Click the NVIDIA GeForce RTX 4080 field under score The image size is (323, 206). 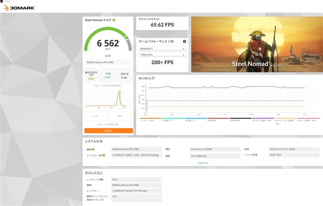[x=108, y=62]
